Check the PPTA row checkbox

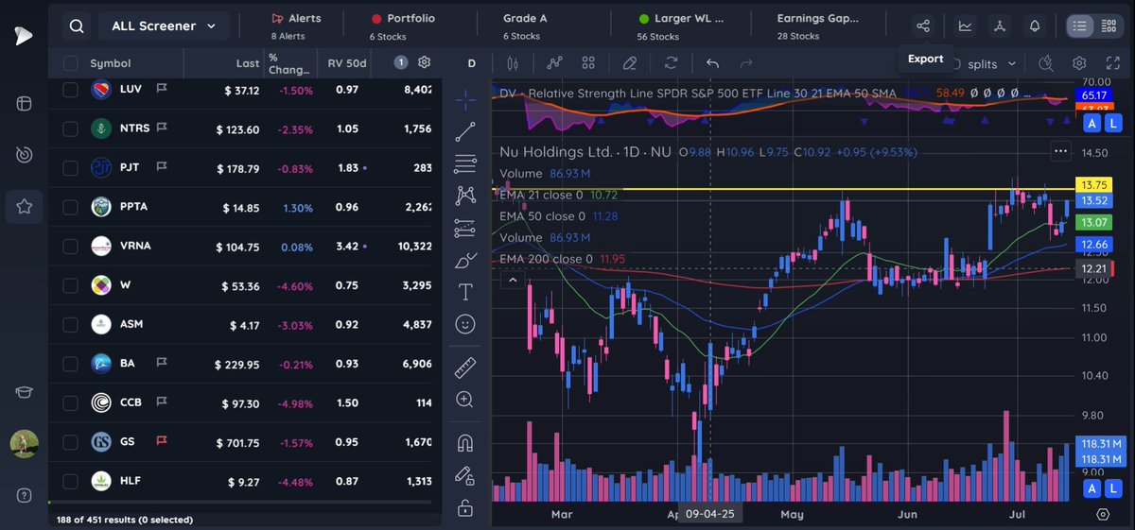71,207
